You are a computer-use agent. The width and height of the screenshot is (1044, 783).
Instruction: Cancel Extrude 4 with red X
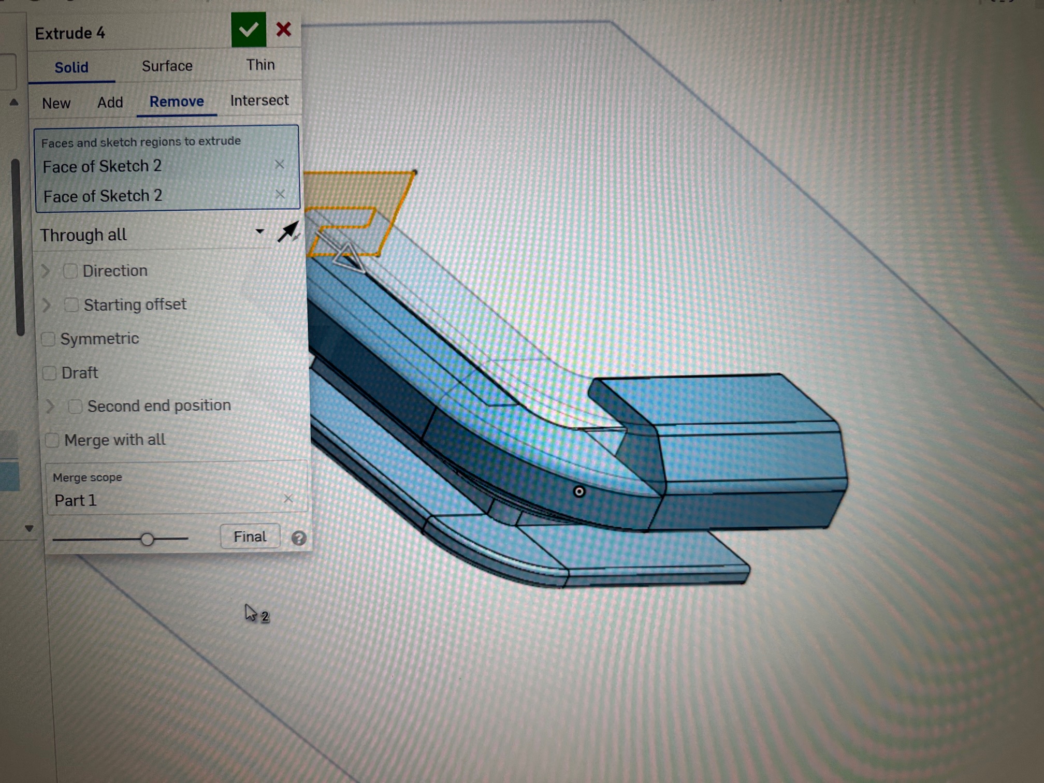click(x=283, y=30)
